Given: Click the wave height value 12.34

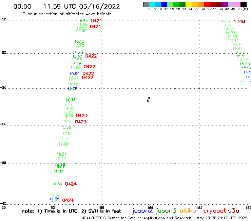Looking at the screenshot, I should click(55, 195).
